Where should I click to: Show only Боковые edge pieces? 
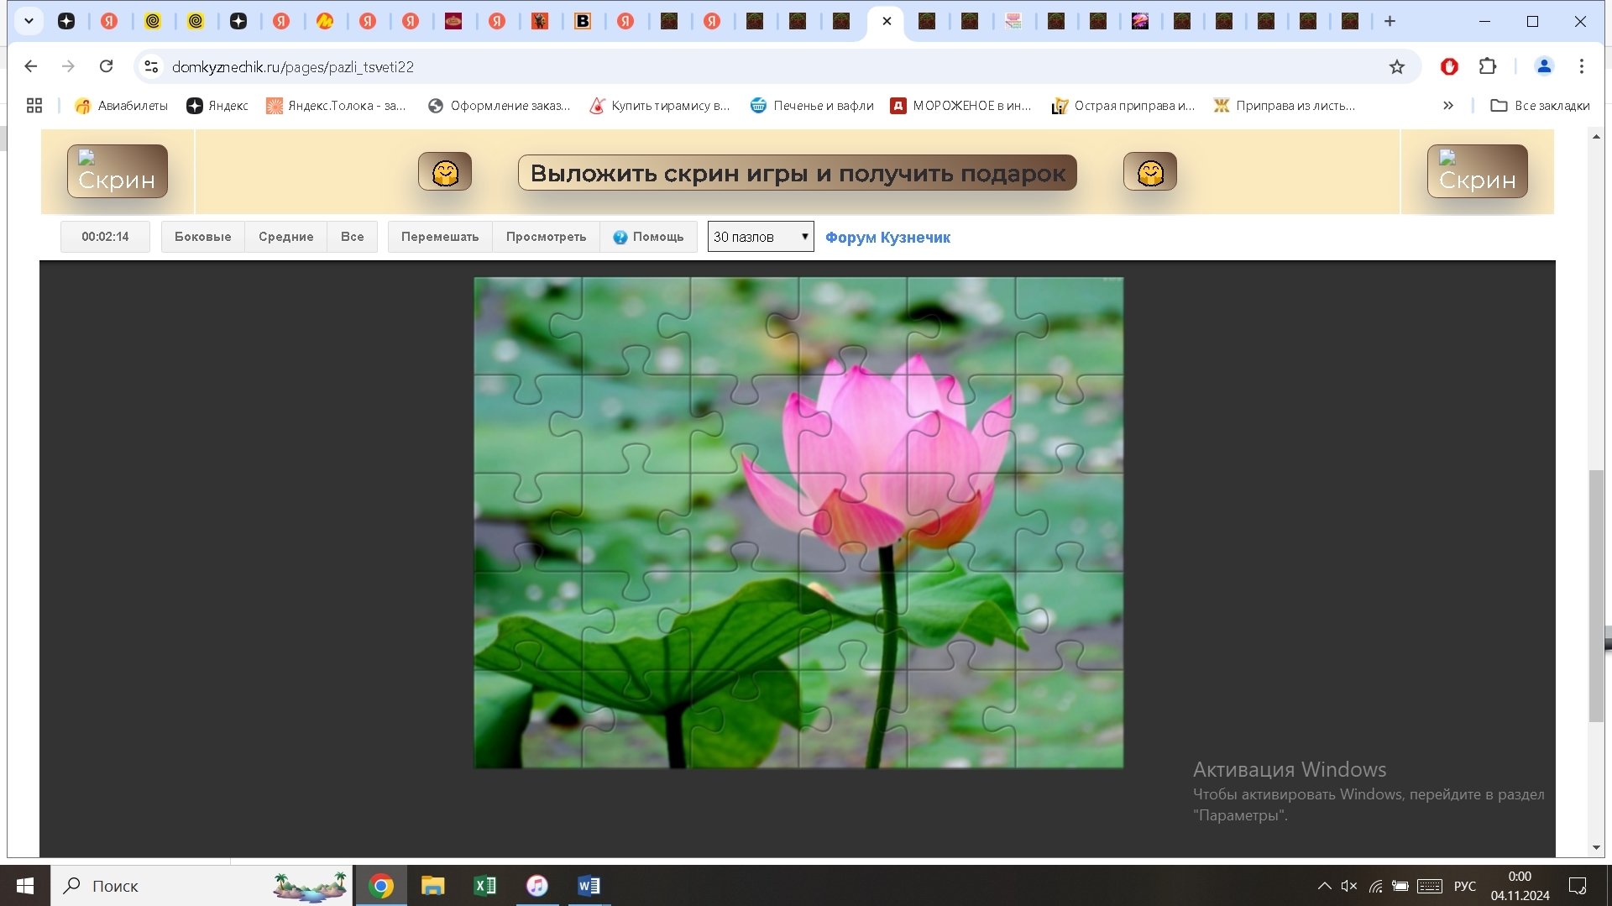click(x=203, y=237)
